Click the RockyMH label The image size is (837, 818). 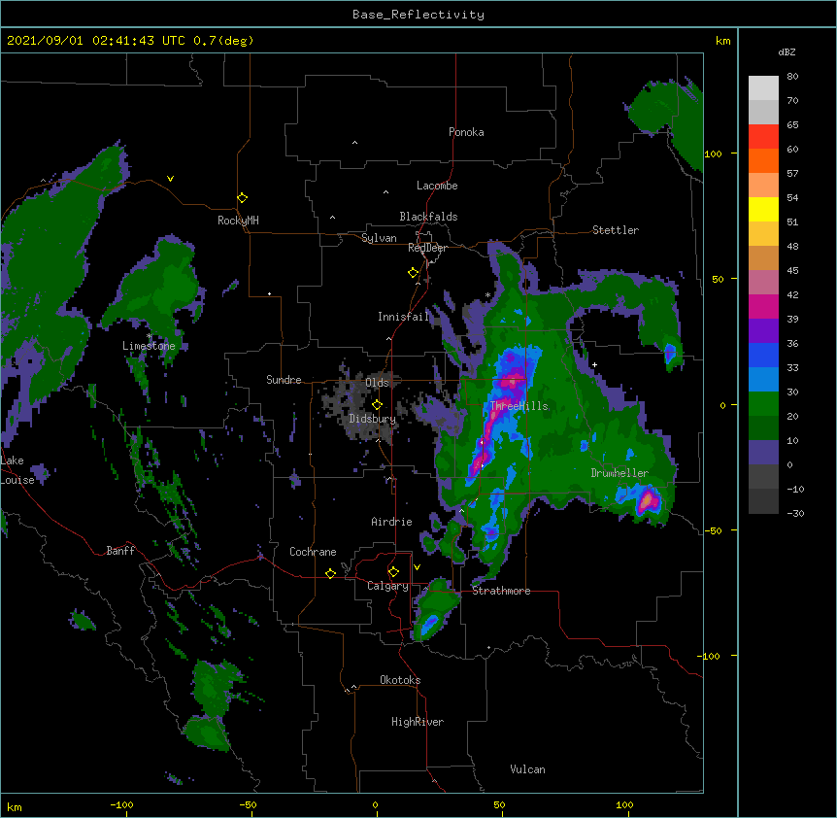(x=238, y=221)
